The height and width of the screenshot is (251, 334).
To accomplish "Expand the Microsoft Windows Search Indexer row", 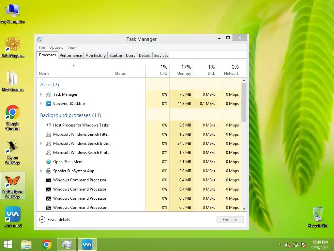I will [x=41, y=143].
